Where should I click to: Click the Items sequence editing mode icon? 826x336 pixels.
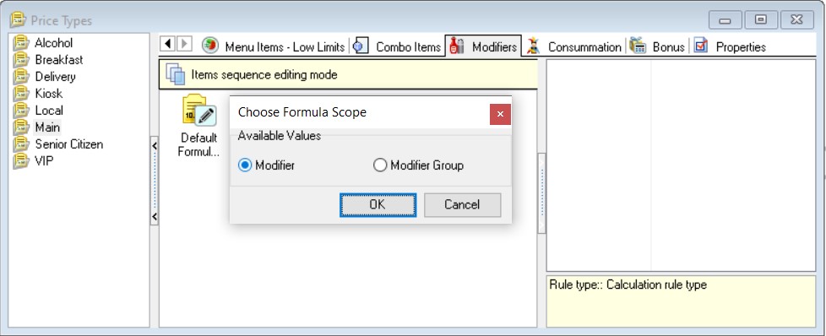[176, 74]
